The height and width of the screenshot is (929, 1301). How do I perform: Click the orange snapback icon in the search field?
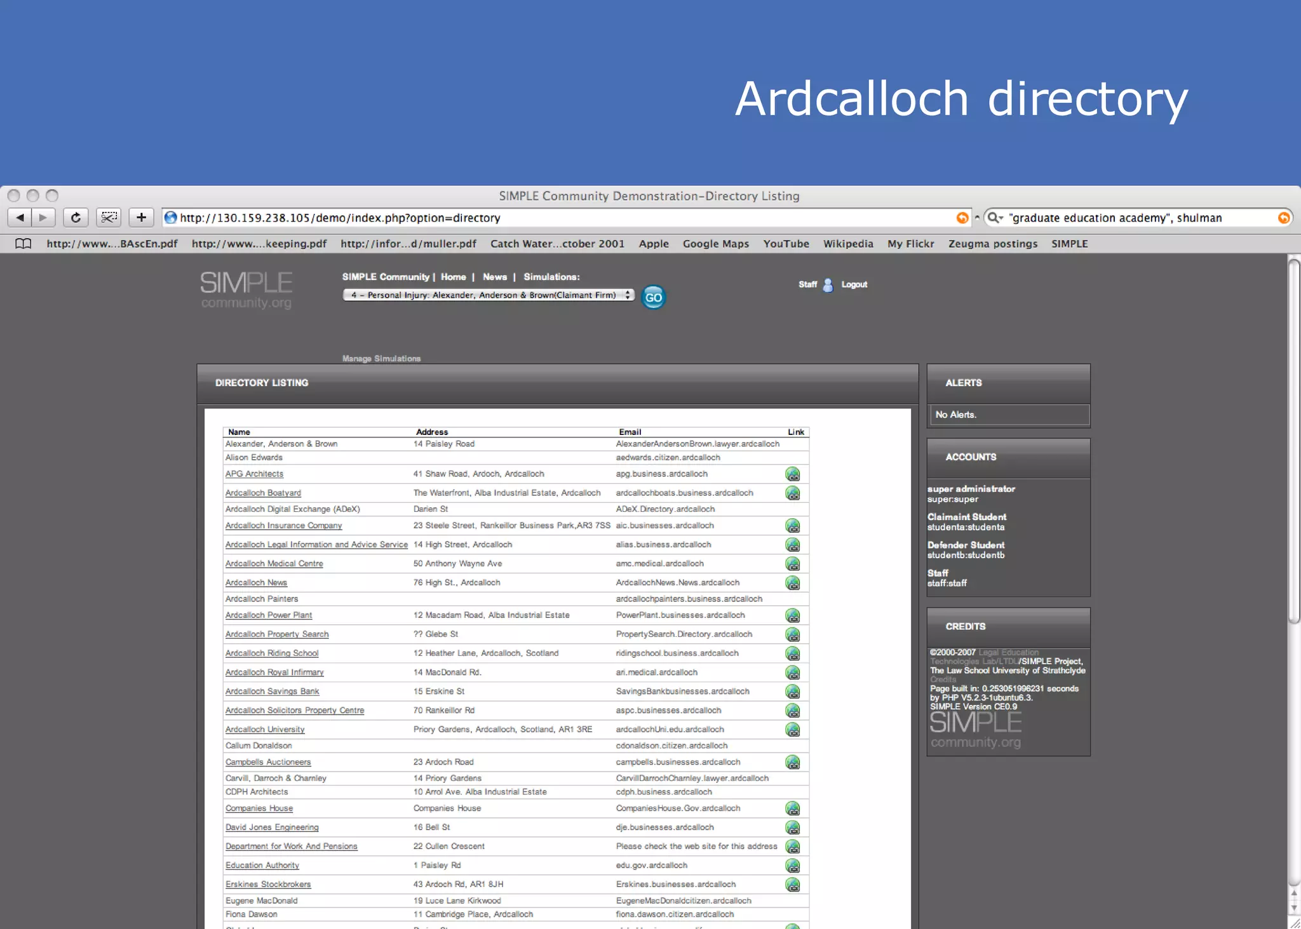[1283, 218]
